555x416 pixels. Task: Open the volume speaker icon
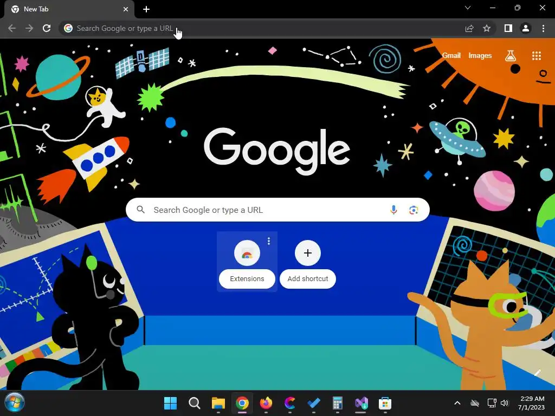(505, 403)
